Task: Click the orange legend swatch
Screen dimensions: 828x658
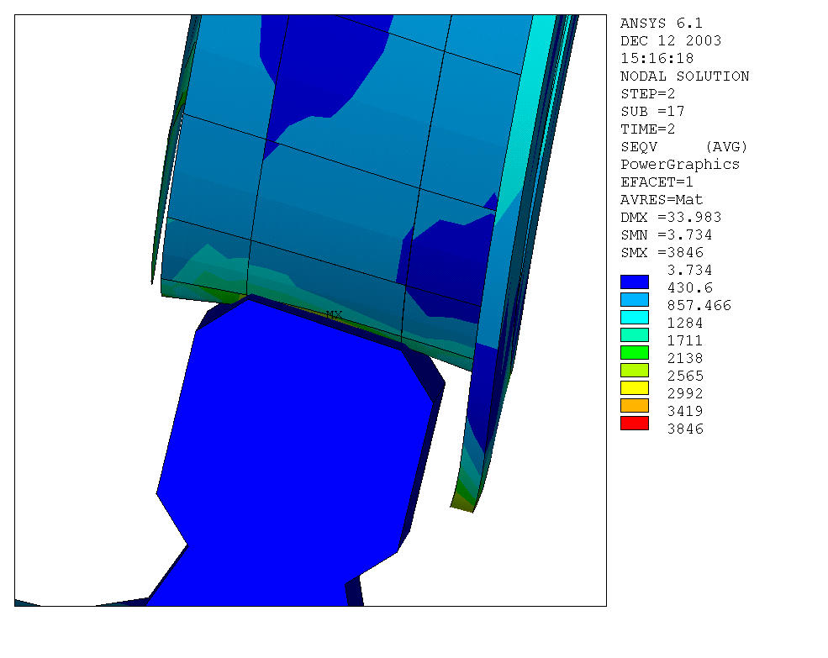Action: pyautogui.click(x=634, y=406)
